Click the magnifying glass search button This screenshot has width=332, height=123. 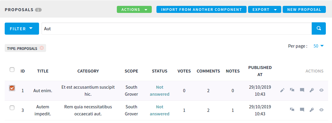[319, 28]
